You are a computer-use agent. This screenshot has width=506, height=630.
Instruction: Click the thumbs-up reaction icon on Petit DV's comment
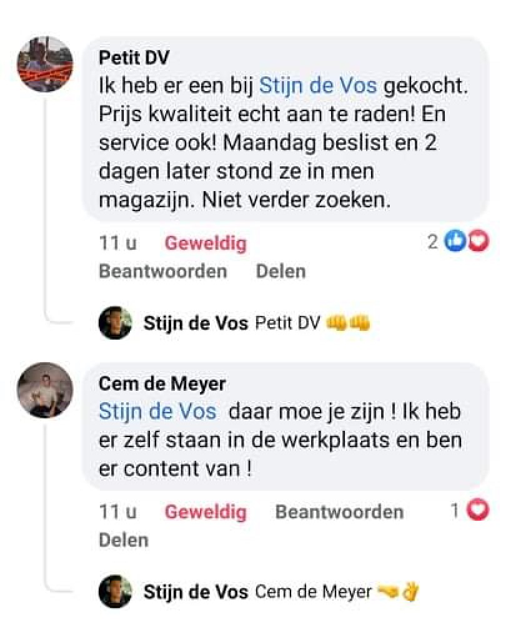tap(454, 241)
